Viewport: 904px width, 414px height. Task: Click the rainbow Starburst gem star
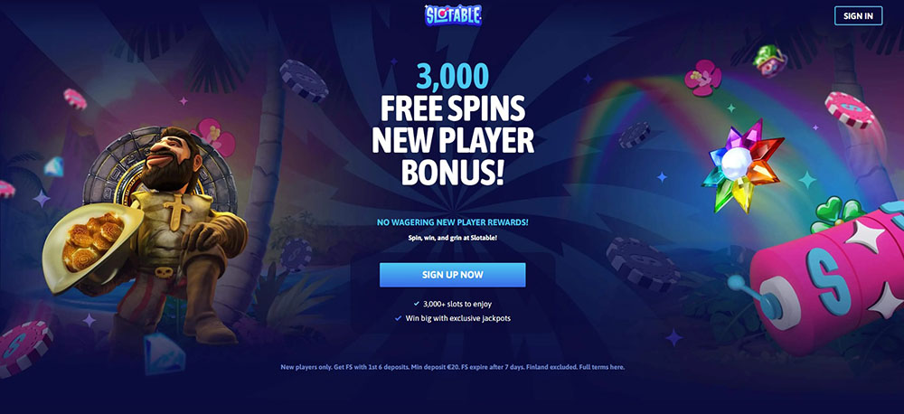coord(742,165)
